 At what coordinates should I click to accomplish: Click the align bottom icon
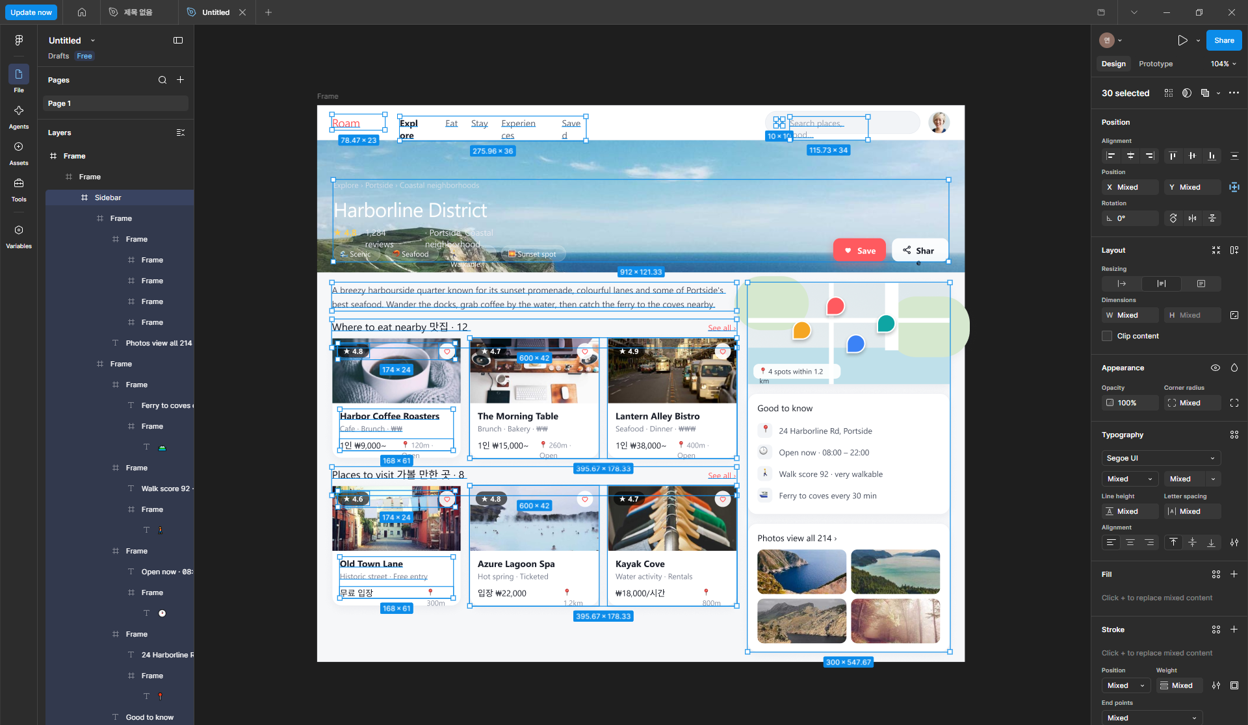pos(1212,156)
